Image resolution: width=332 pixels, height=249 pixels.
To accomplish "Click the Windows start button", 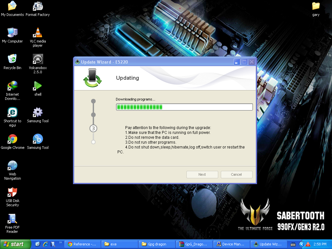I will pyautogui.click(x=15, y=244).
